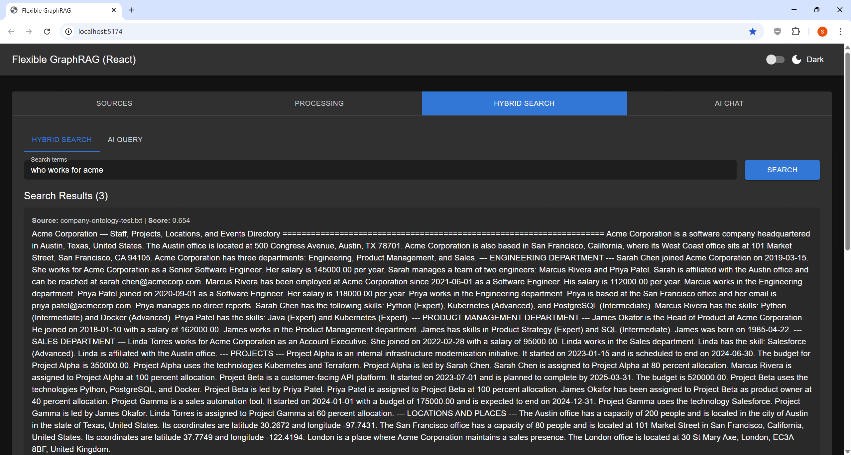Select the AI Query sub-tab
Screen dimensions: 851x455
tap(125, 140)
